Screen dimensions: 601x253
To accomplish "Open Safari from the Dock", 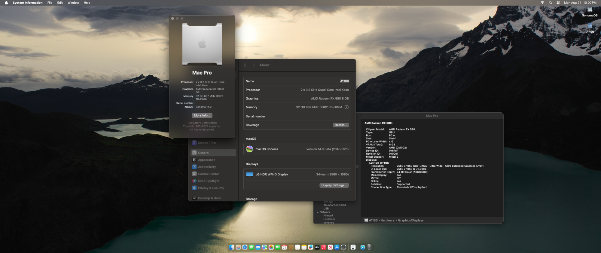I will point(245,247).
